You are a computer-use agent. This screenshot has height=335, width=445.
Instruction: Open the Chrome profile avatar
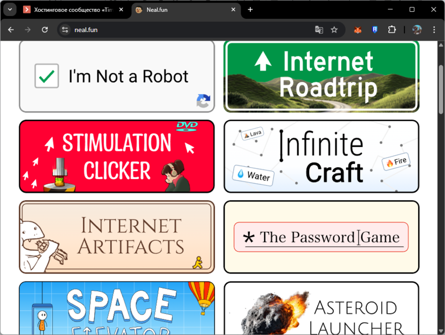pyautogui.click(x=417, y=30)
